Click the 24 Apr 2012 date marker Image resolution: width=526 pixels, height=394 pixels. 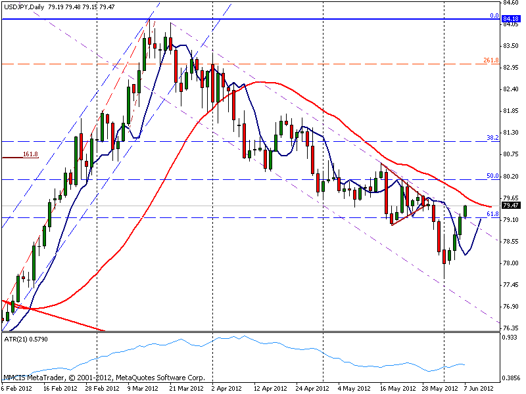click(x=312, y=389)
